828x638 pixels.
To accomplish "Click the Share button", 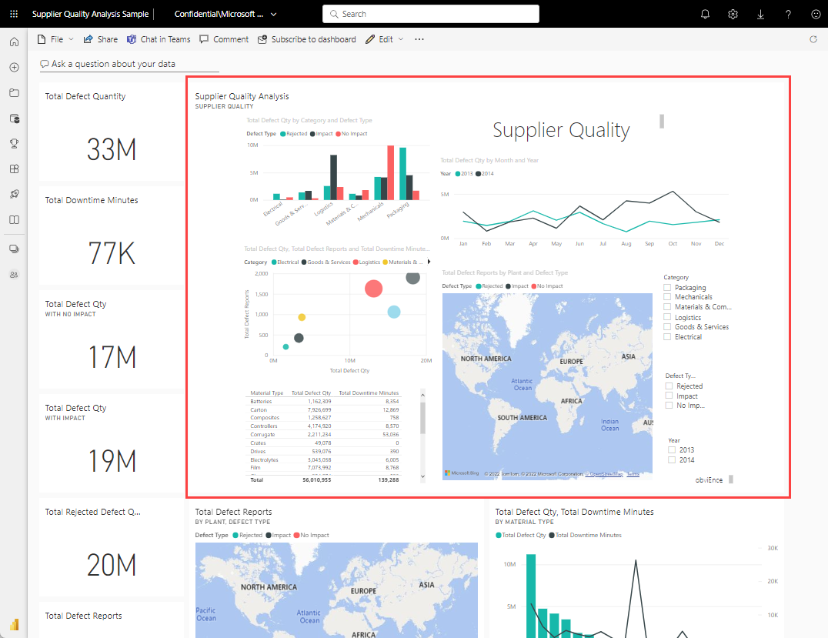I will pos(100,39).
